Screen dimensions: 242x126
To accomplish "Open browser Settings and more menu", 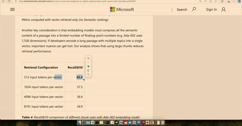I will [x=234, y=1].
